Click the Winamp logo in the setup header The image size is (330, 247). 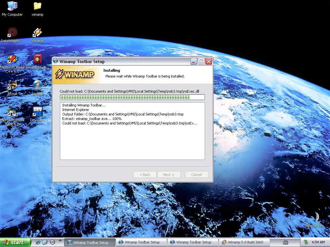pyautogui.click(x=75, y=74)
